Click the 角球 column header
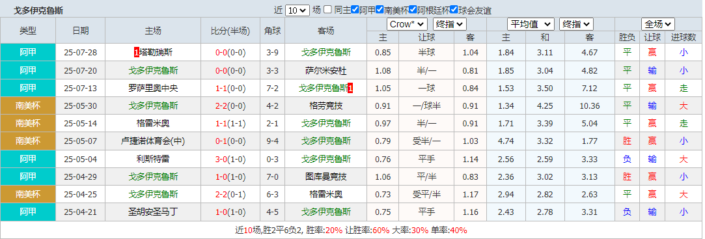705x239 pixels. pyautogui.click(x=273, y=31)
